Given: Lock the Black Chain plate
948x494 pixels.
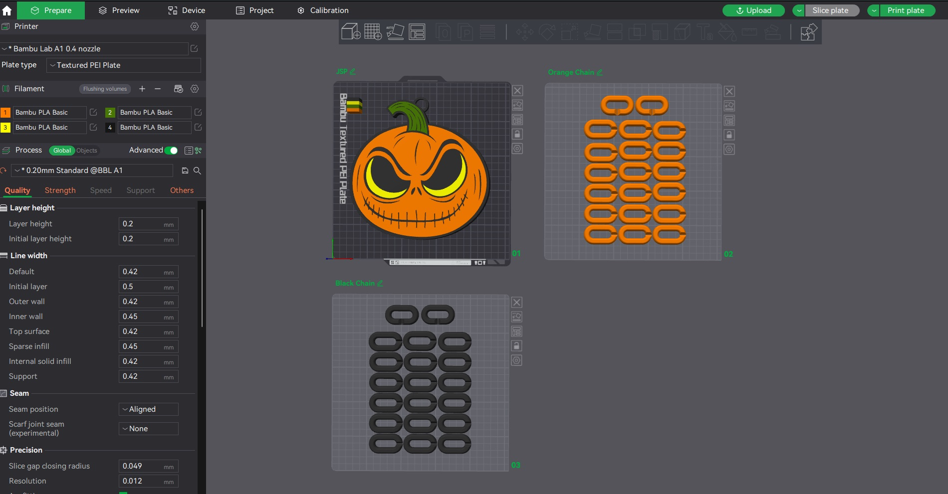Looking at the screenshot, I should (x=516, y=346).
